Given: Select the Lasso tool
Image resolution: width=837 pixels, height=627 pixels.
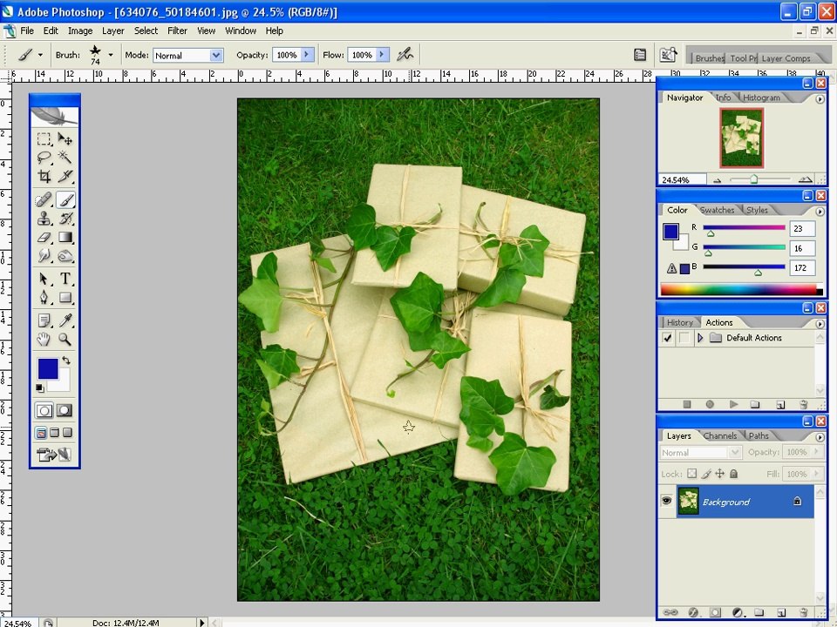Looking at the screenshot, I should point(44,158).
